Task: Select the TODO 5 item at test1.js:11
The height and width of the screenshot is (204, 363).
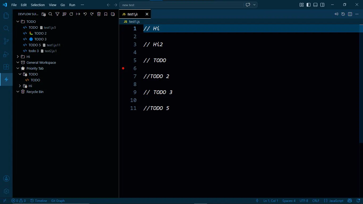Action: coord(66,45)
